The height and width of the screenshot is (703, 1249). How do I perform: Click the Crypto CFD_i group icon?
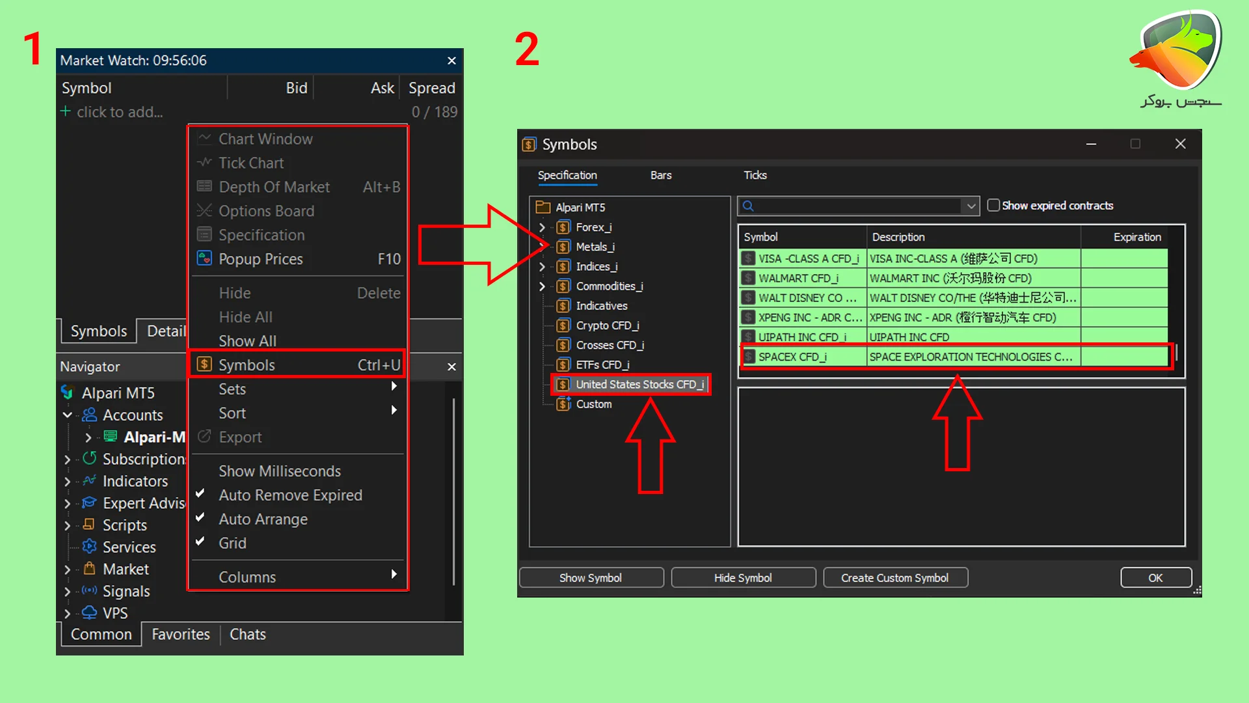(x=563, y=325)
